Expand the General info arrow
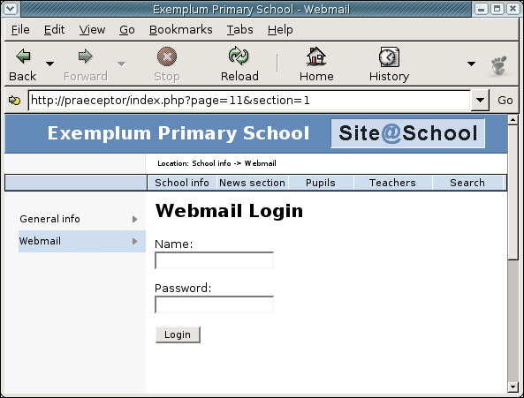 134,219
